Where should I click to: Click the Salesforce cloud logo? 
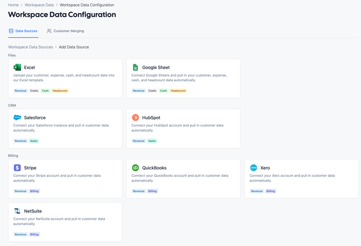pos(17,117)
